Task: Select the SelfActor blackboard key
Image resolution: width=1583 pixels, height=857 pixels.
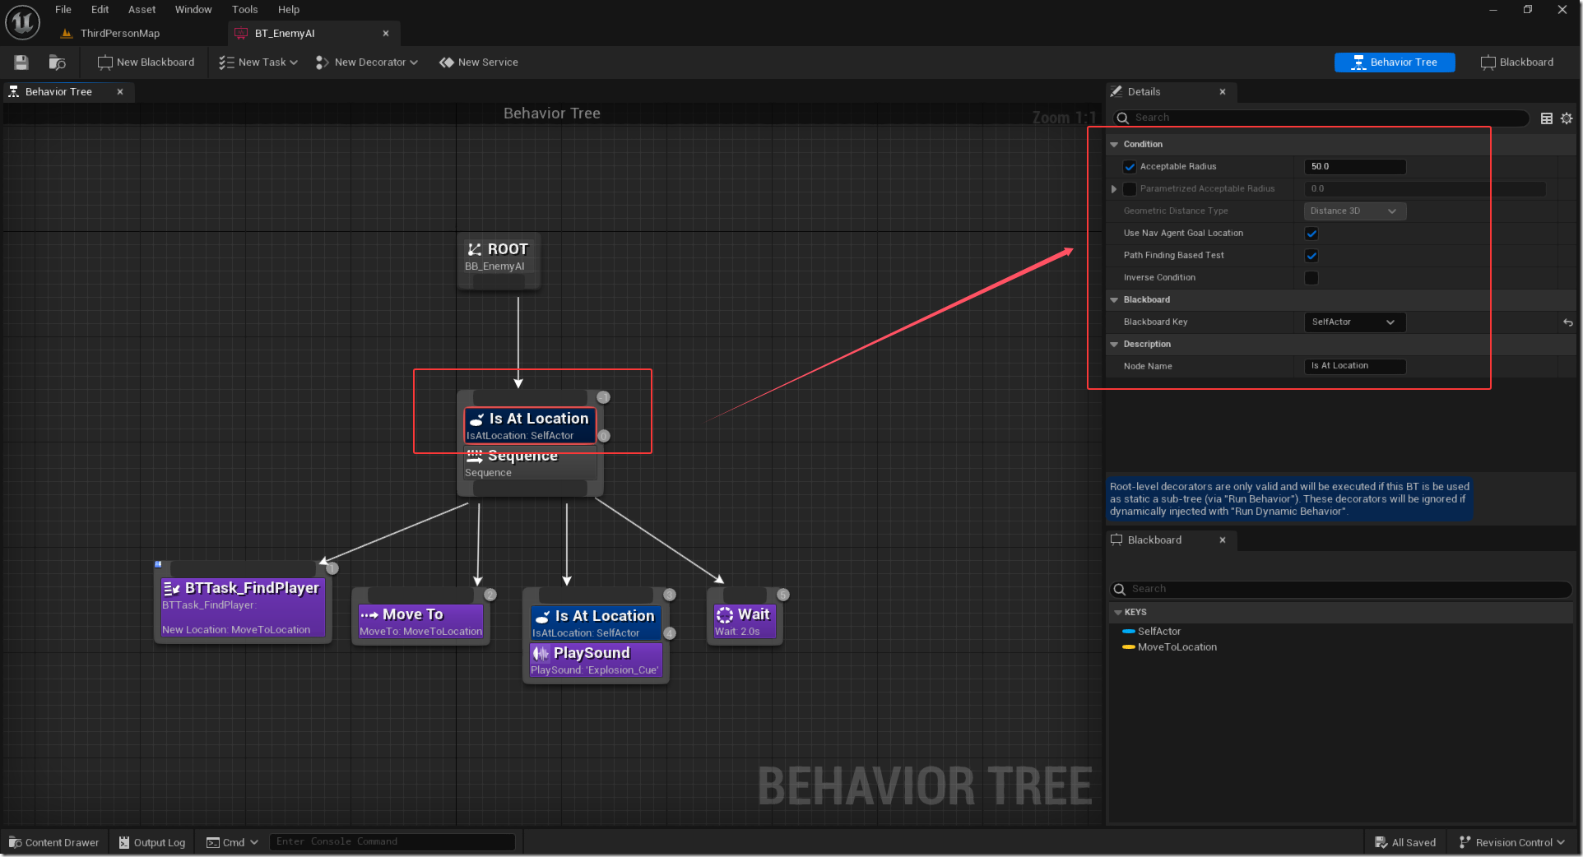Action: (x=1158, y=632)
